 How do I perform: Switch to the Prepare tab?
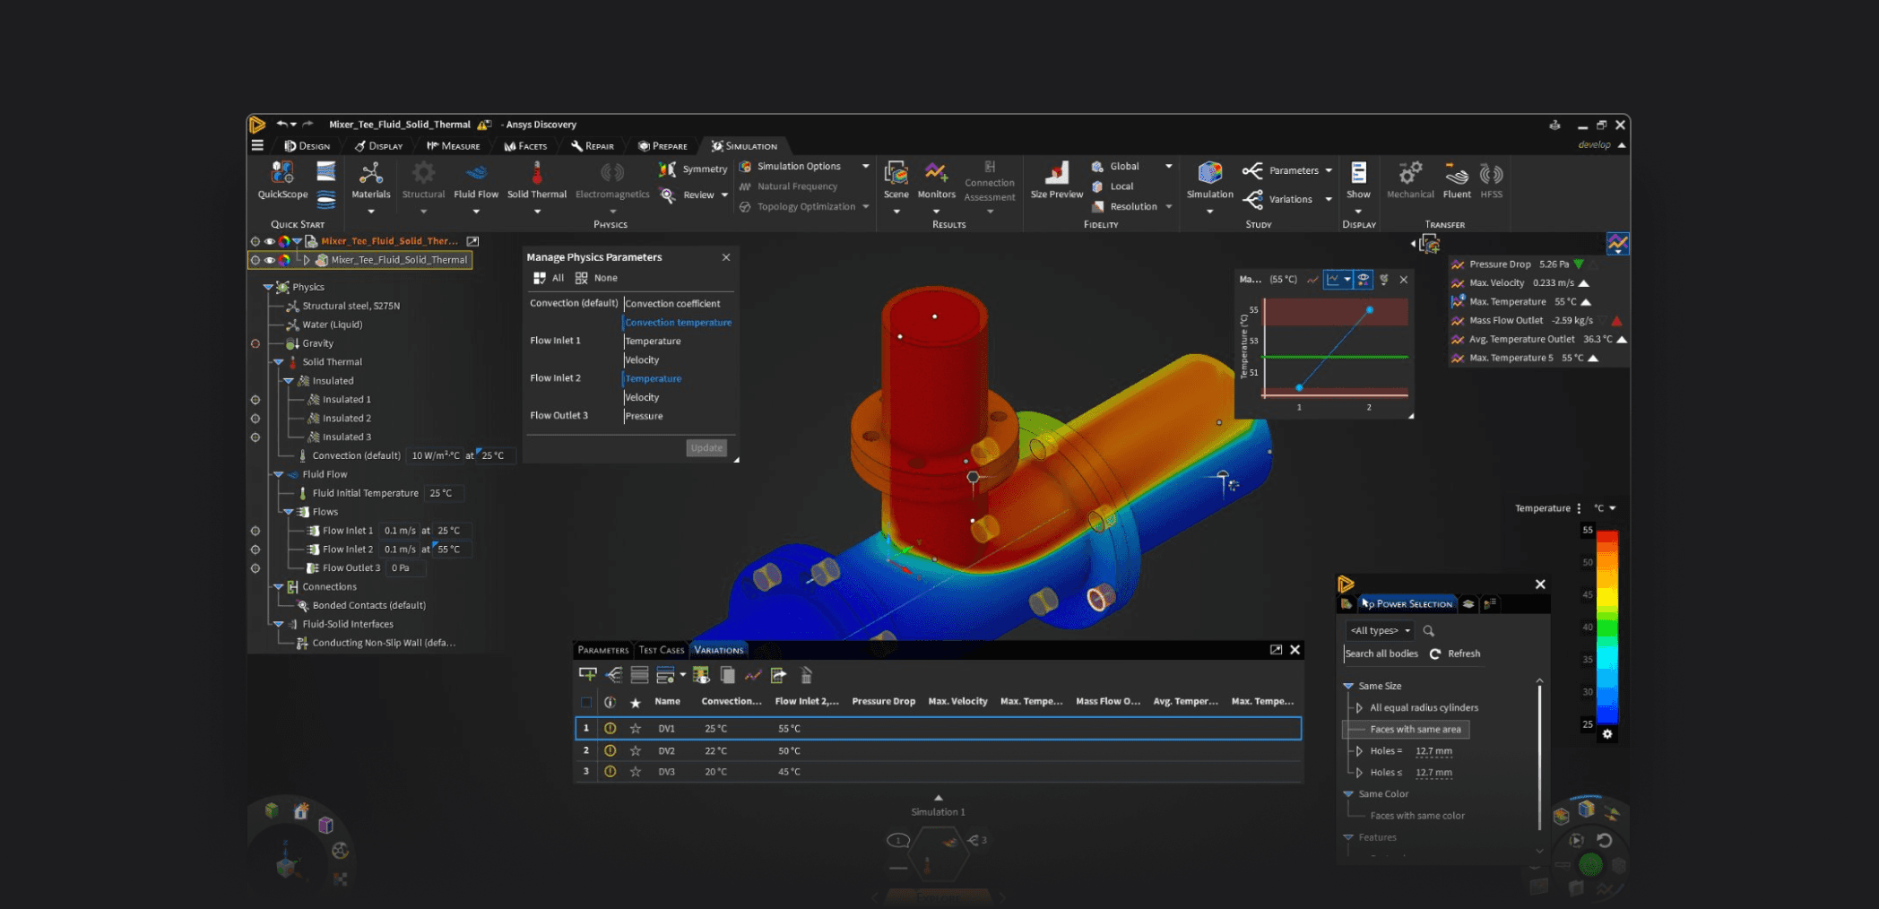pyautogui.click(x=662, y=146)
